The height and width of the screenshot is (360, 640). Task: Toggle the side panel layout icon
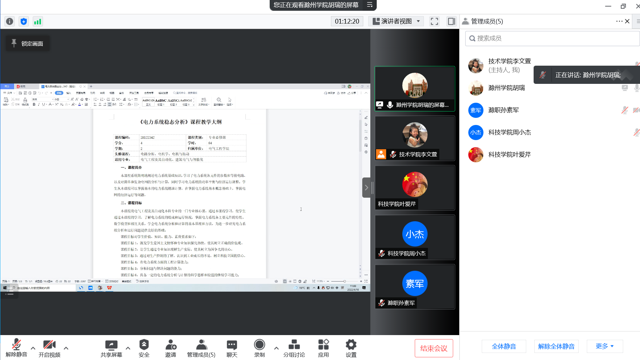click(x=451, y=22)
